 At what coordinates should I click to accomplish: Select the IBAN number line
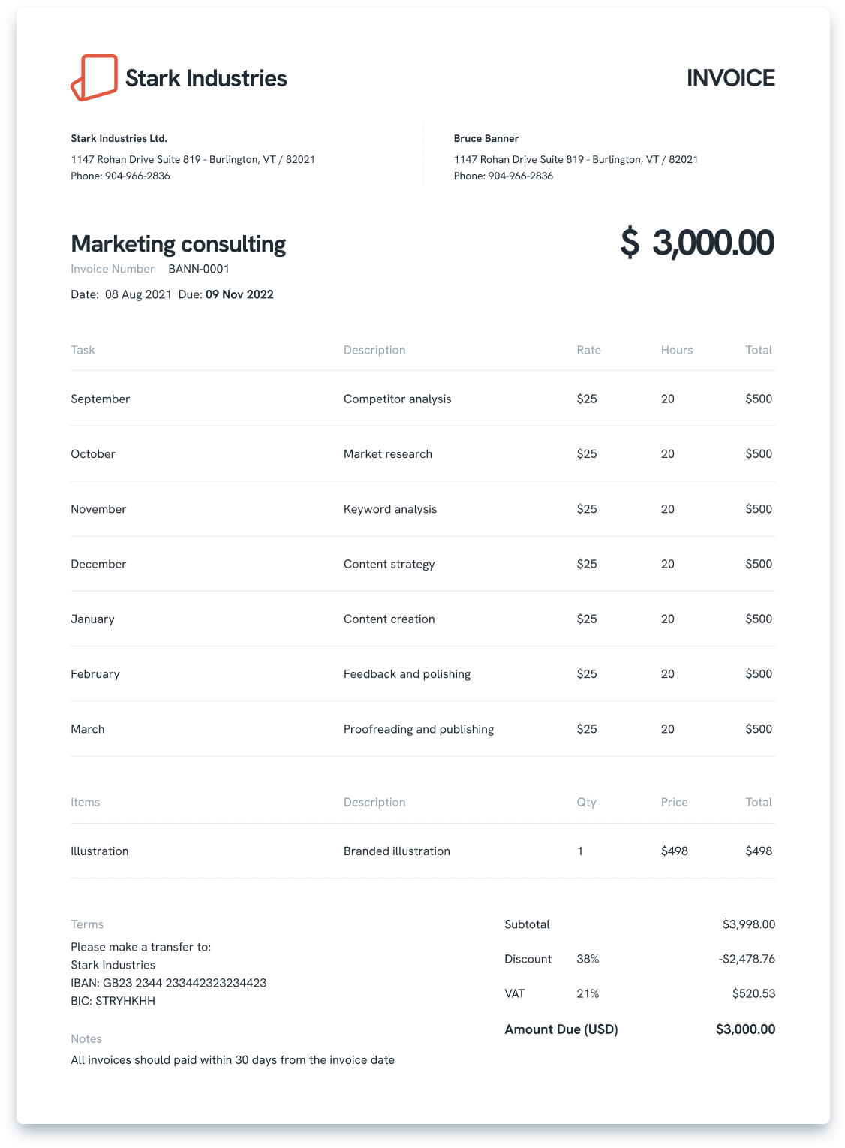(x=168, y=983)
